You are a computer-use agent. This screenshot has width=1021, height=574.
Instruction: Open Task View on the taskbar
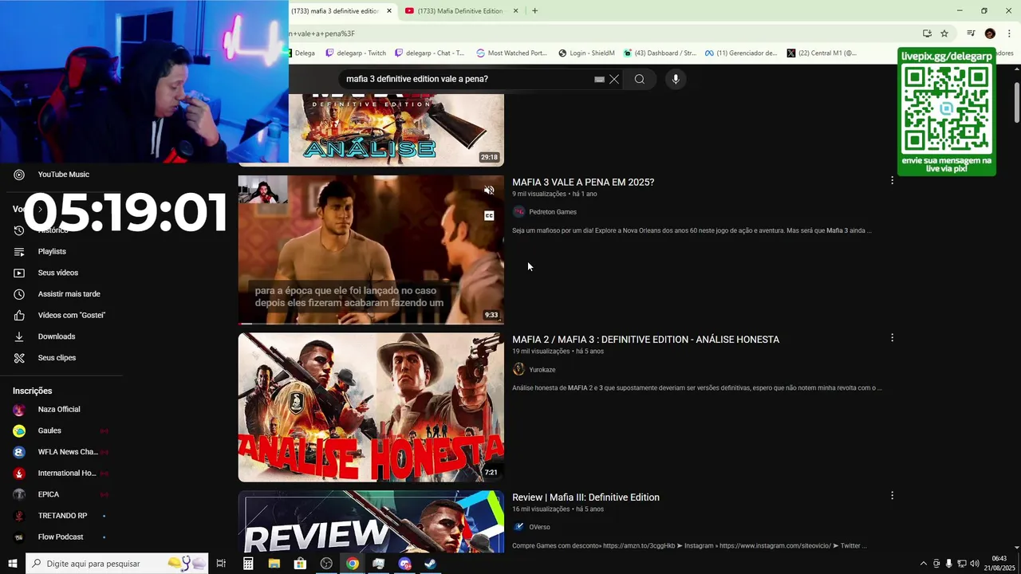(221, 564)
